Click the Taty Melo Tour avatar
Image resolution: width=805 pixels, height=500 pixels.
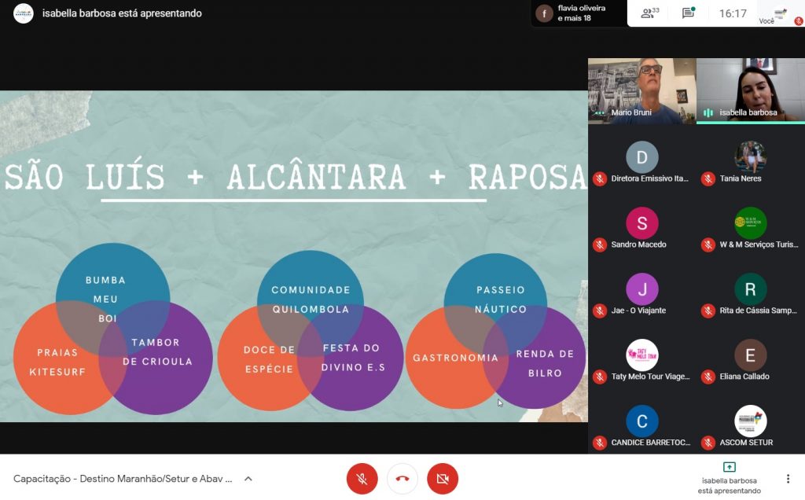[641, 355]
